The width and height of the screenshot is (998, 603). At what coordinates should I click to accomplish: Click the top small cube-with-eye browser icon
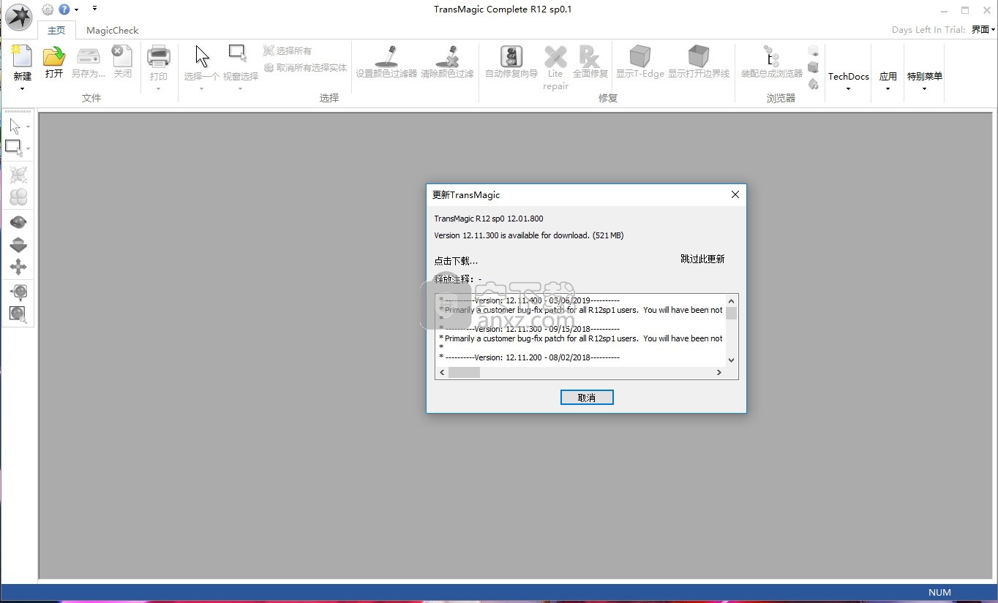814,51
